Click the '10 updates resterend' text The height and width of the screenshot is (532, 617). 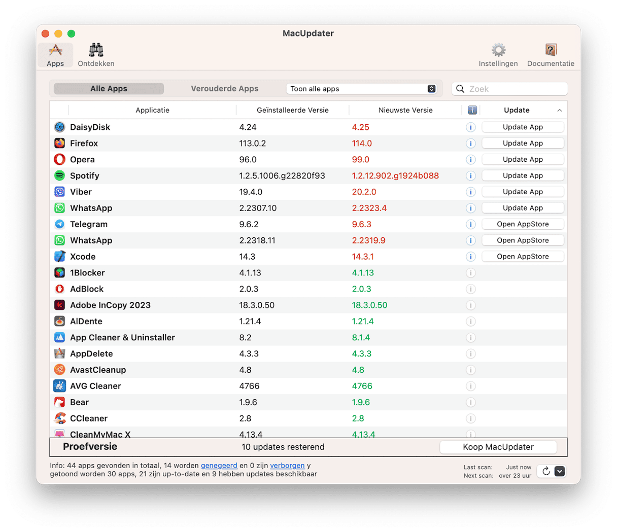[283, 447]
